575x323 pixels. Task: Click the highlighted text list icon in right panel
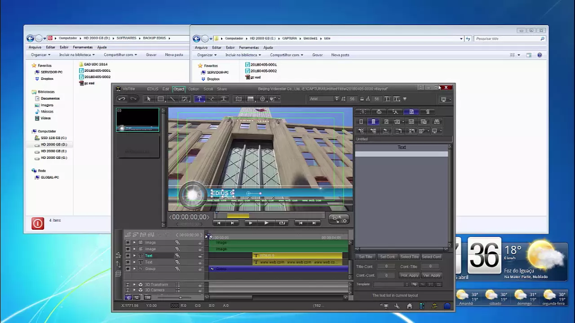373,122
